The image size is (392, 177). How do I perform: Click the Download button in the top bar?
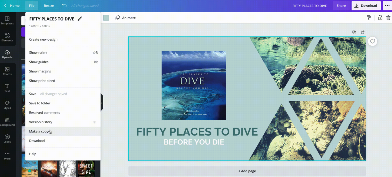point(366,6)
